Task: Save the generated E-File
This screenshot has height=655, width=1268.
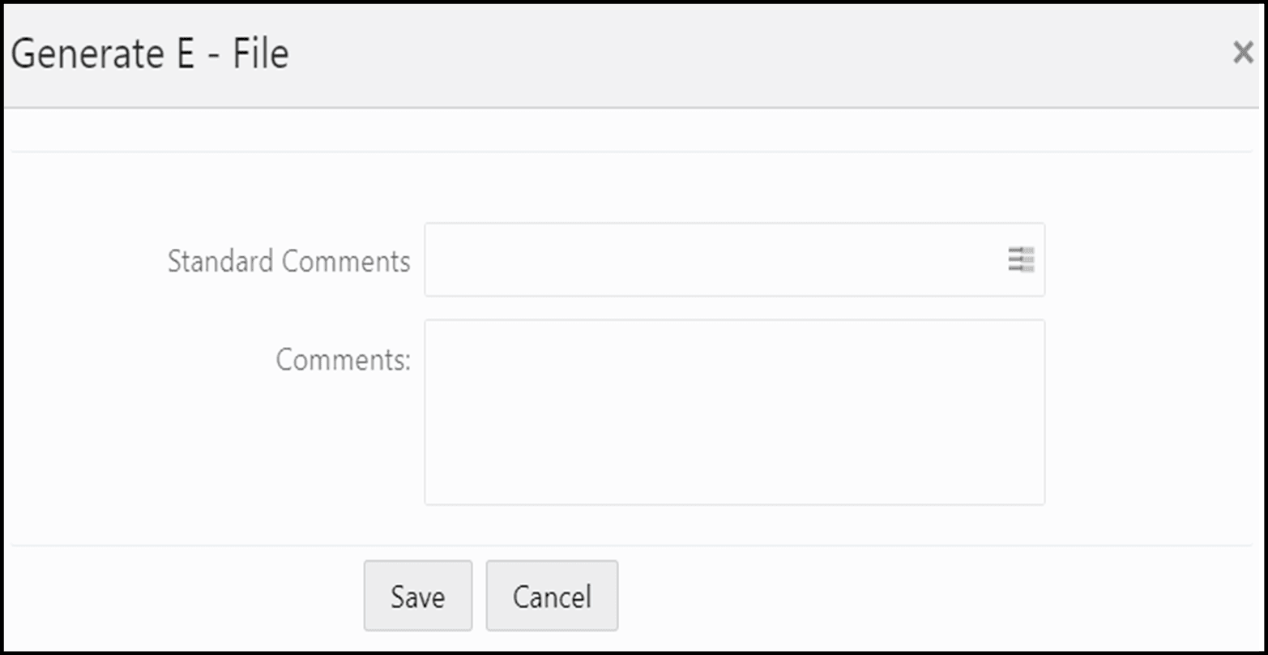Action: click(x=417, y=596)
